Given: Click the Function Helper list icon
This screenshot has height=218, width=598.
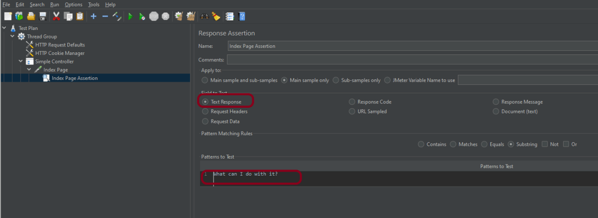Looking at the screenshot, I should [x=229, y=16].
